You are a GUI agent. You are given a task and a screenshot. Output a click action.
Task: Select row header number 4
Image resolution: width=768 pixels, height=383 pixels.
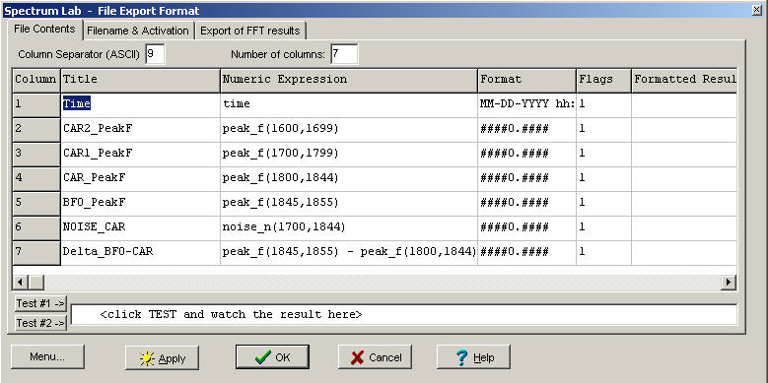point(36,179)
